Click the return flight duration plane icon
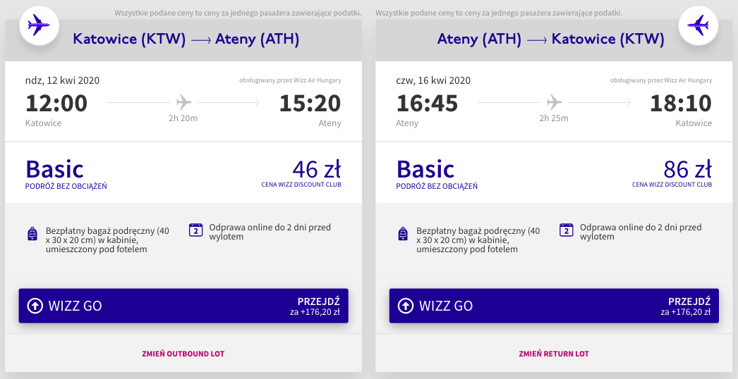The image size is (738, 379). (554, 101)
